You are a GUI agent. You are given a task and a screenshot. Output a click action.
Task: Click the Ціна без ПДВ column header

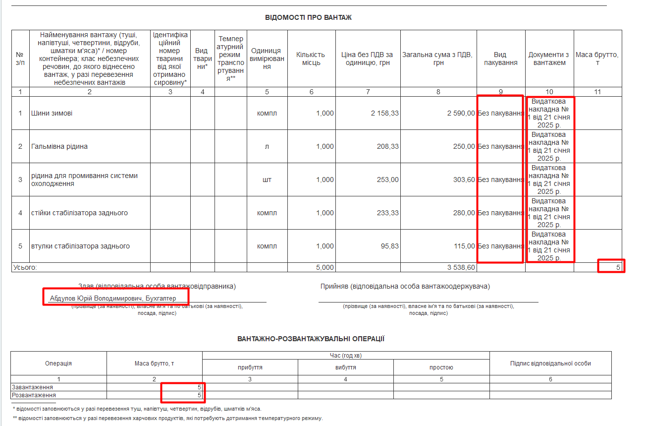pos(367,59)
